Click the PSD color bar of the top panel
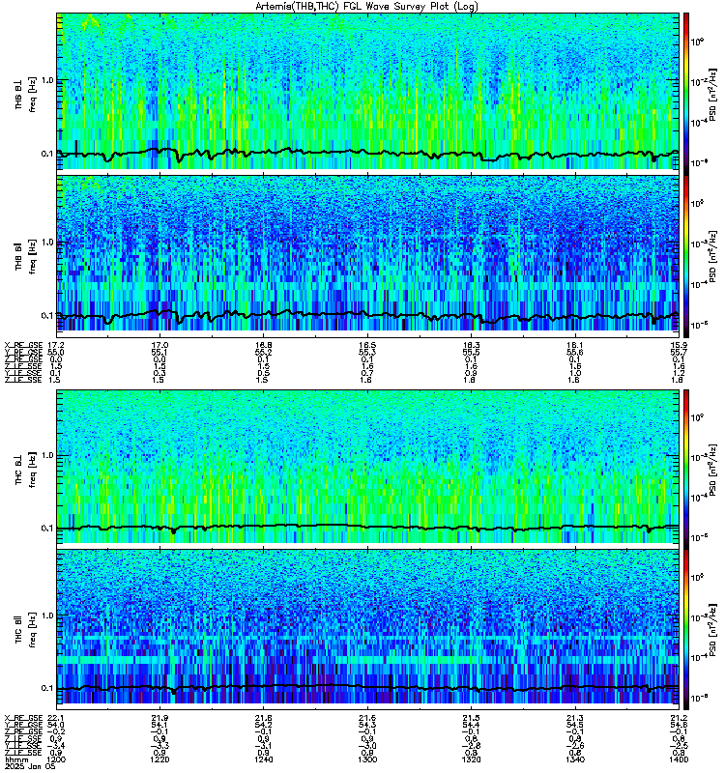 [x=686, y=93]
